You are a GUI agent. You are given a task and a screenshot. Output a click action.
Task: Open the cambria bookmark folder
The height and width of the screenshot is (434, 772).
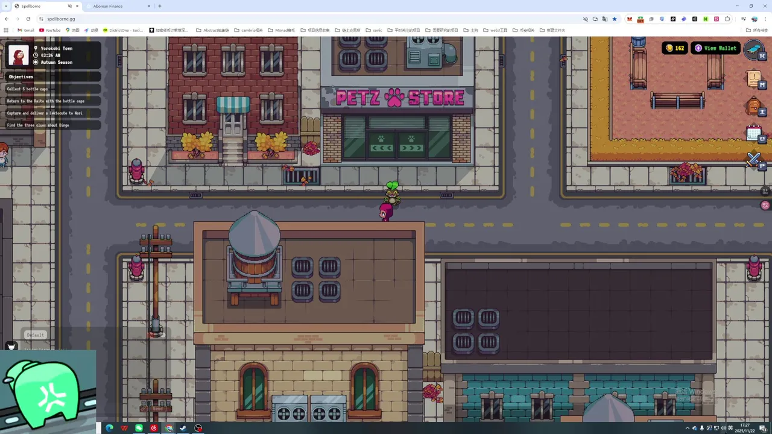(x=249, y=30)
